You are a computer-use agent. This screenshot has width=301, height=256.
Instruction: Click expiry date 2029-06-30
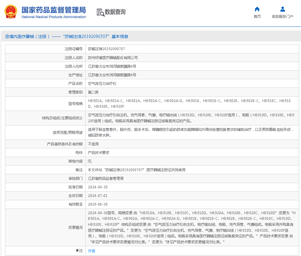[x=98, y=204]
